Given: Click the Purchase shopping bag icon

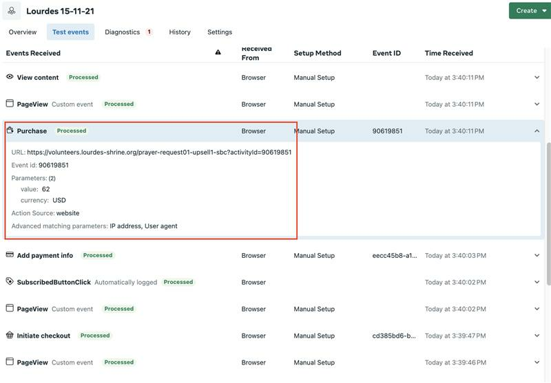Looking at the screenshot, I should [x=10, y=131].
